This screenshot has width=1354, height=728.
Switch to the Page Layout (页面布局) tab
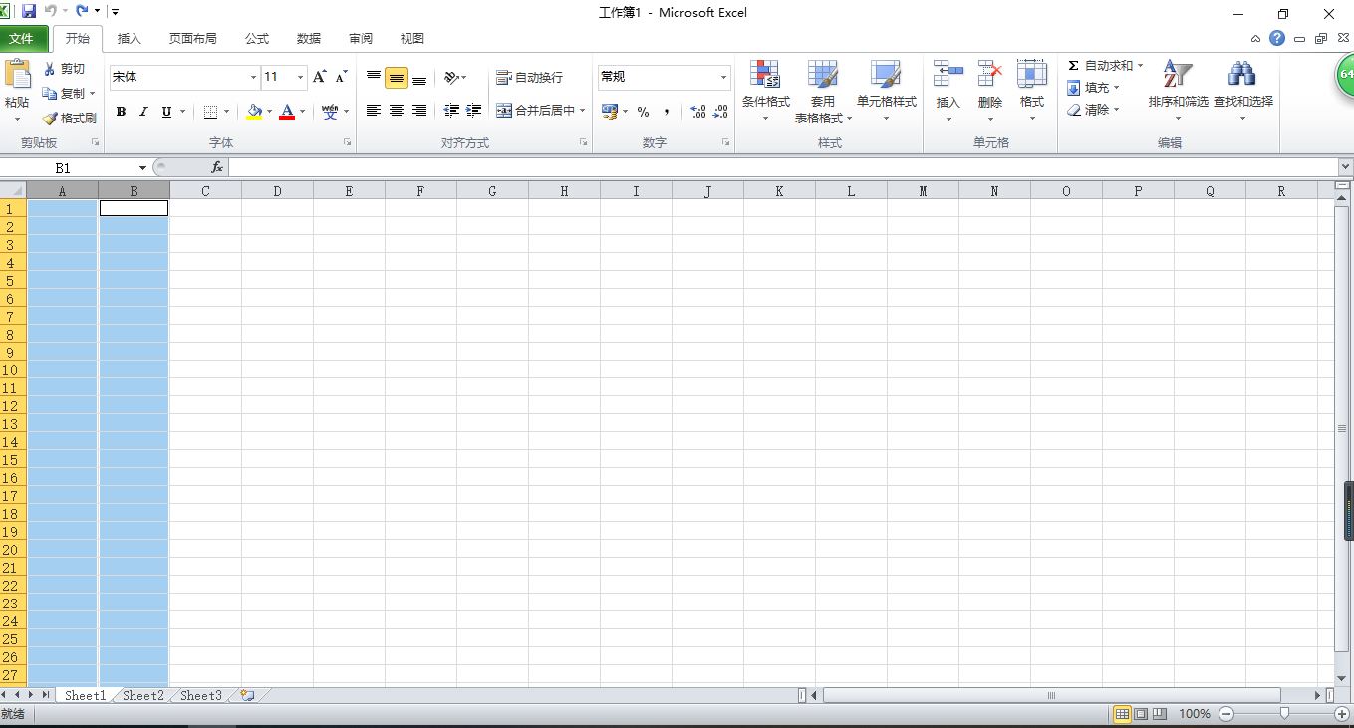coord(192,38)
